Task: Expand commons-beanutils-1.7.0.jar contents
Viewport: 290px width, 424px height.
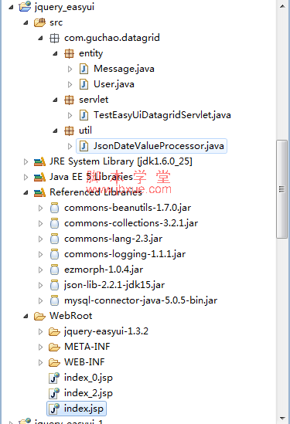Action: click(40, 208)
